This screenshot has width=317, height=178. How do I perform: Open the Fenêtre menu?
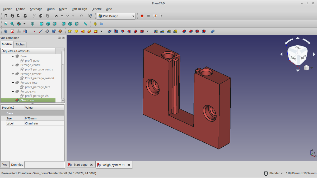tap(96, 9)
